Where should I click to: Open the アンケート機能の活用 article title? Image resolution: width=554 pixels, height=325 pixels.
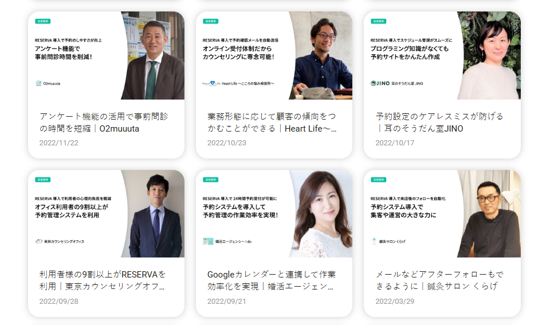click(104, 122)
